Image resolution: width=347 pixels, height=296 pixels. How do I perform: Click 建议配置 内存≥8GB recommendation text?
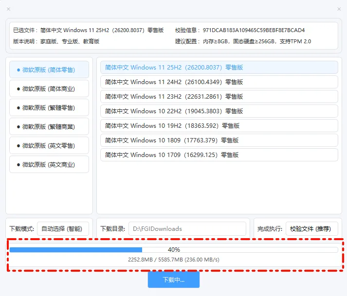pos(257,41)
